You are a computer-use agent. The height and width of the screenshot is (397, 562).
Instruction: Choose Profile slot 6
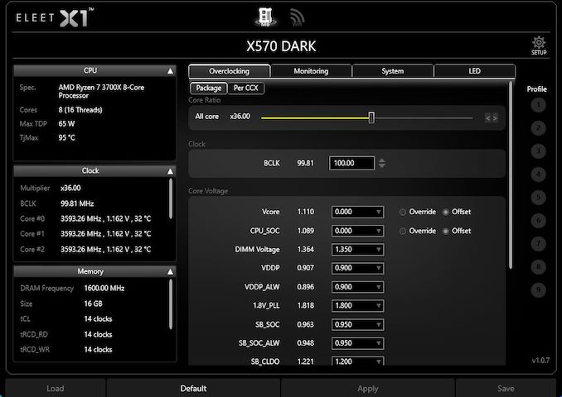pyautogui.click(x=538, y=220)
